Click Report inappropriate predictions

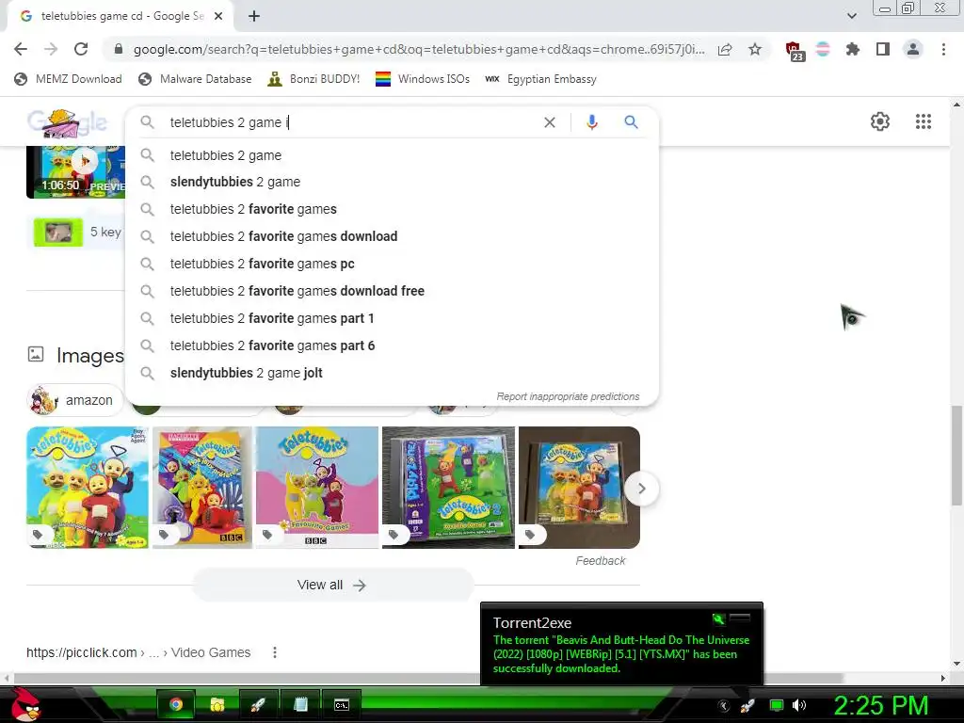click(x=568, y=396)
